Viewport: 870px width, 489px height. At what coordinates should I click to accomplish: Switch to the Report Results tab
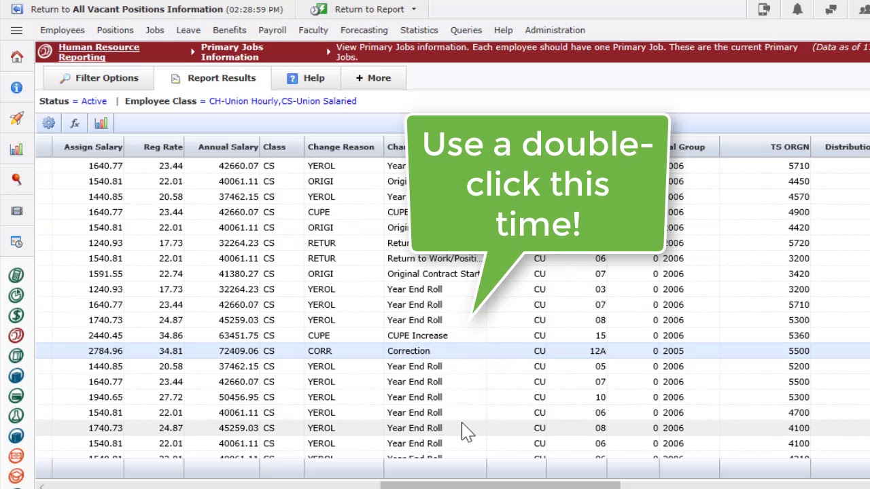pos(213,78)
